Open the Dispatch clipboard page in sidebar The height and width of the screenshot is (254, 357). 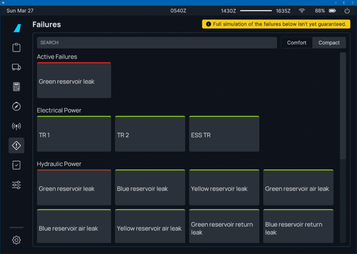click(16, 47)
